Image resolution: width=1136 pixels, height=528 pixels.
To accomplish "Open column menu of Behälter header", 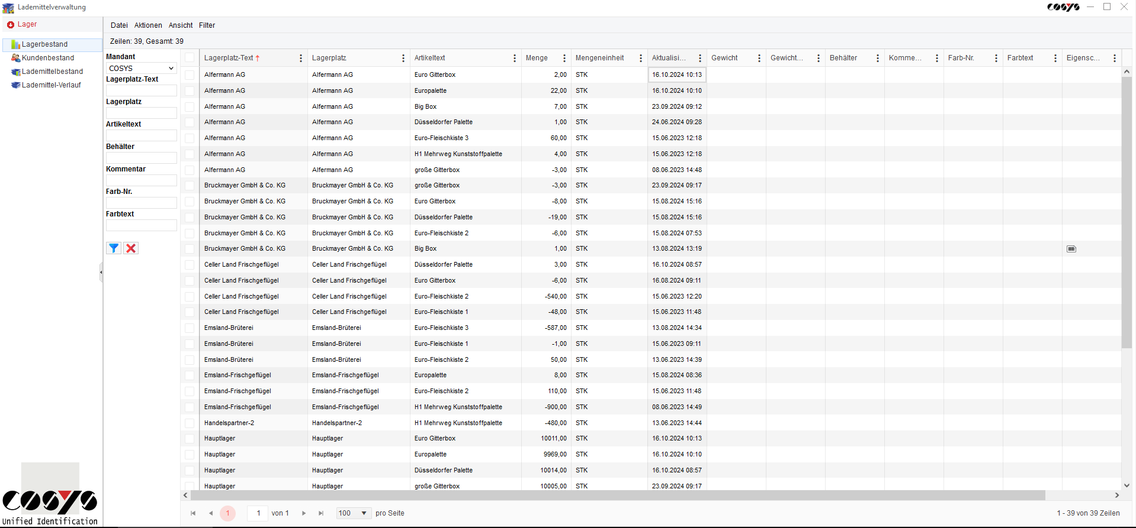I will (878, 58).
